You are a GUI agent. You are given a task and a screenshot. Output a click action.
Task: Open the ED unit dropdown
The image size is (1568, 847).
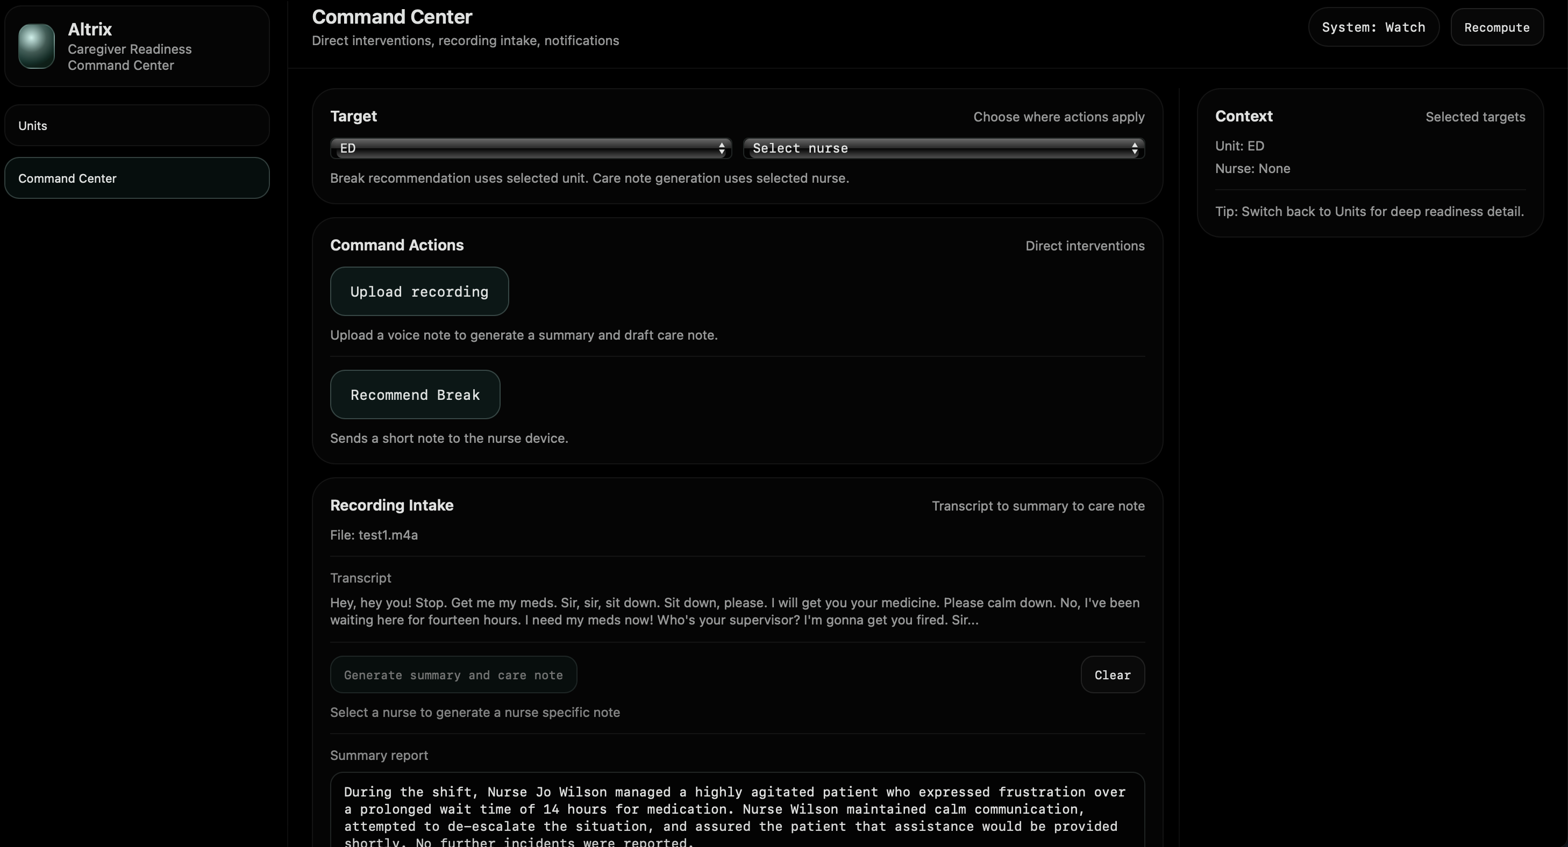click(530, 148)
